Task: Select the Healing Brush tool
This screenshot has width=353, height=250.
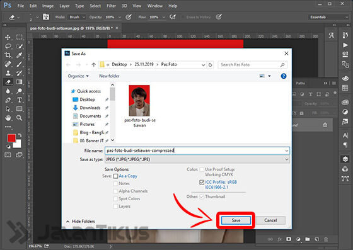Action: click(8, 64)
